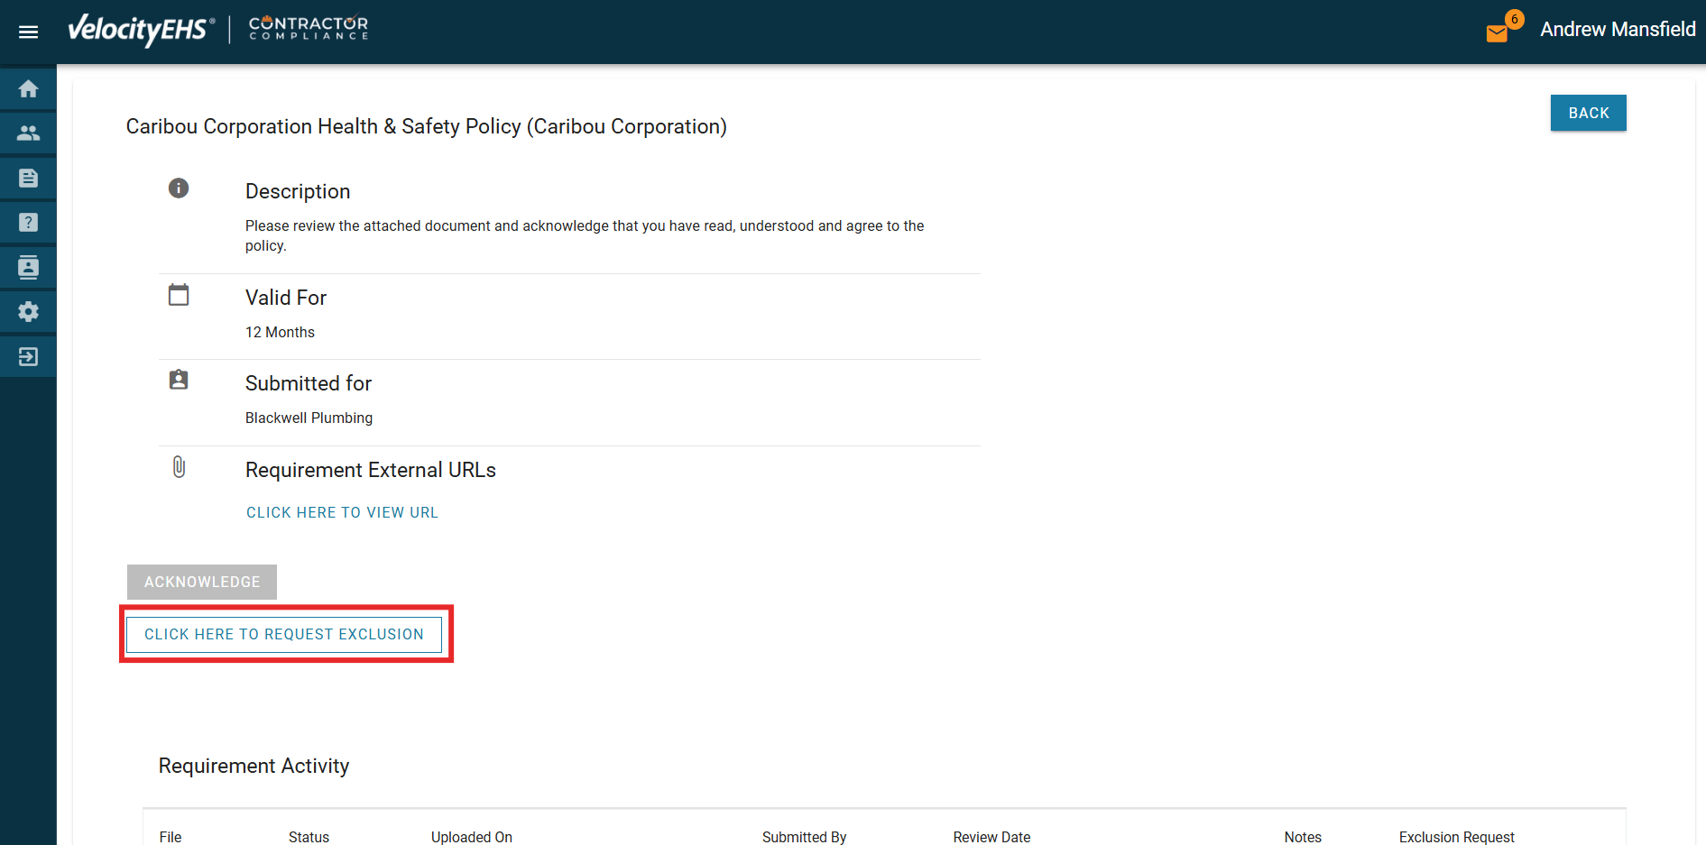Image resolution: width=1706 pixels, height=845 pixels.
Task: Open the document sidebar icon
Action: point(28,179)
